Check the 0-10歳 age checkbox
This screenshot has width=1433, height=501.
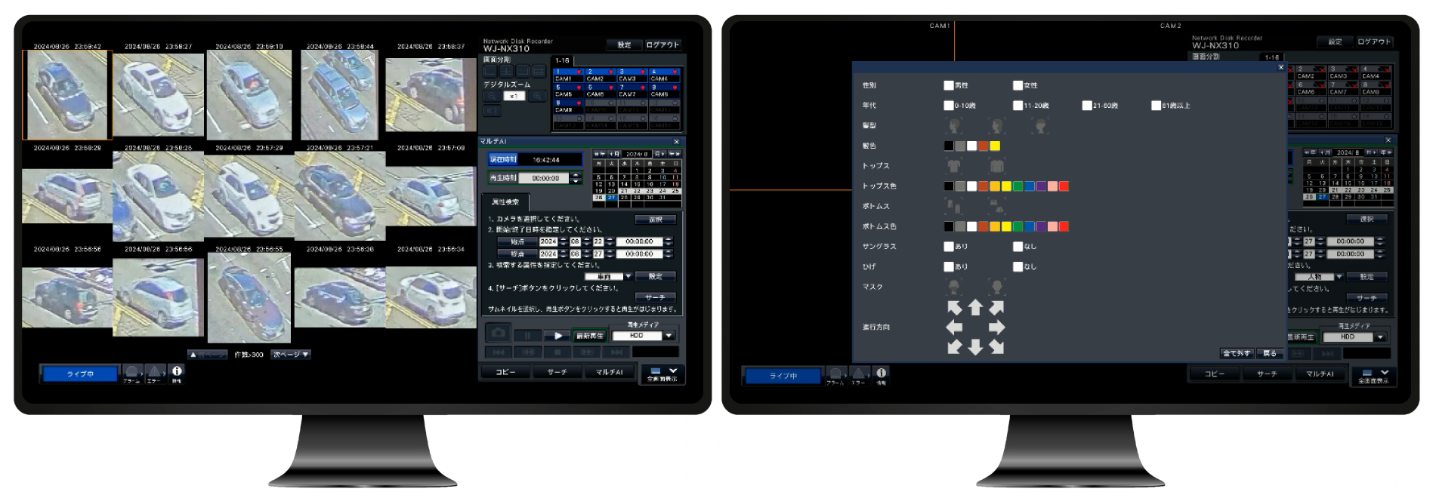click(x=948, y=106)
